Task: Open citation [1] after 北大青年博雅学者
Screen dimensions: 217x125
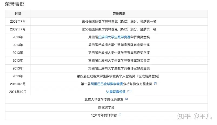Action: tap(120, 114)
